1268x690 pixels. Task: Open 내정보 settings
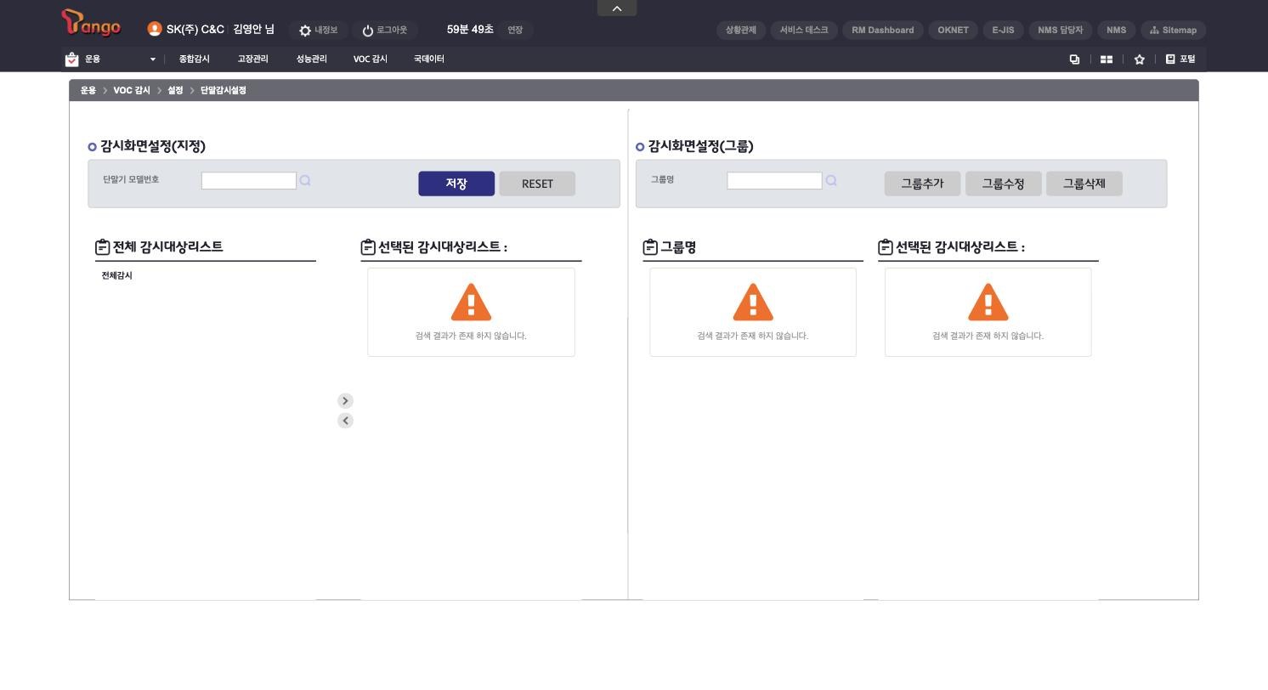point(318,30)
